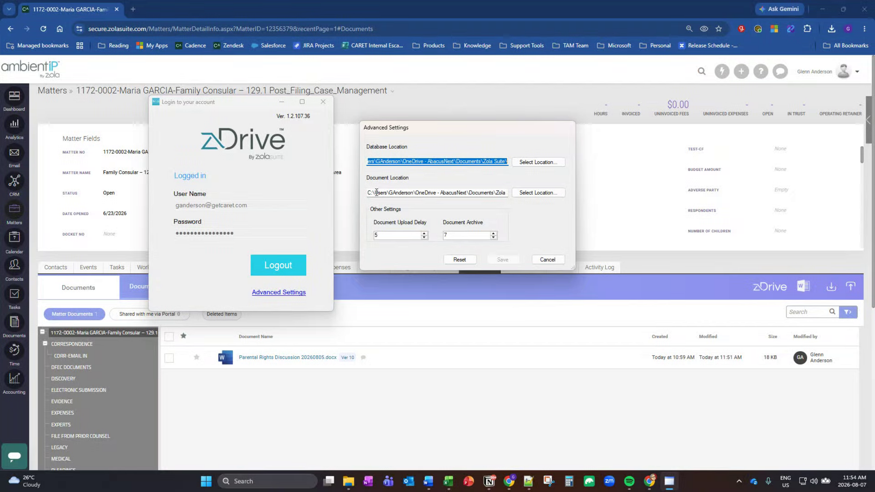Open the Accounting sidebar icon
The width and height of the screenshot is (875, 492).
tap(14, 379)
